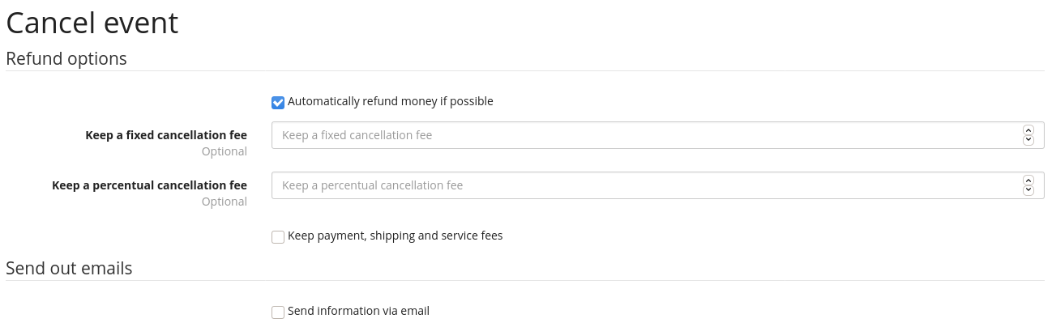Select the 'Refund options' section heading
The height and width of the screenshot is (327, 1052).
coord(66,58)
